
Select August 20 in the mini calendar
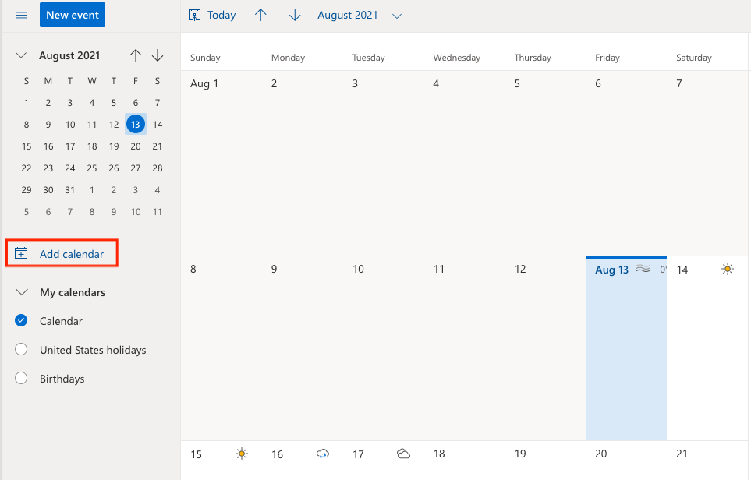click(x=135, y=146)
